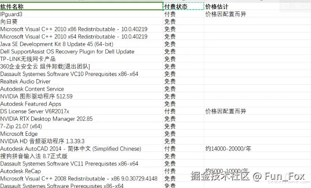Select the Realtek Audio Driver cell
Viewport: 311px width, 188px height.
pyautogui.click(x=81, y=82)
